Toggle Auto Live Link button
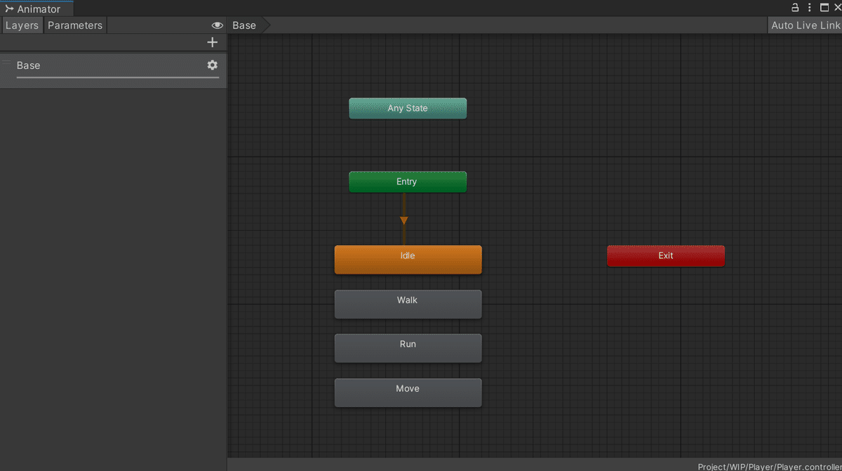Viewport: 842px width, 471px height. coord(806,25)
